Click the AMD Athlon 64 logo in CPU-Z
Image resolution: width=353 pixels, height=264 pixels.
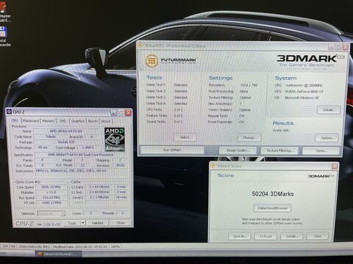(115, 139)
